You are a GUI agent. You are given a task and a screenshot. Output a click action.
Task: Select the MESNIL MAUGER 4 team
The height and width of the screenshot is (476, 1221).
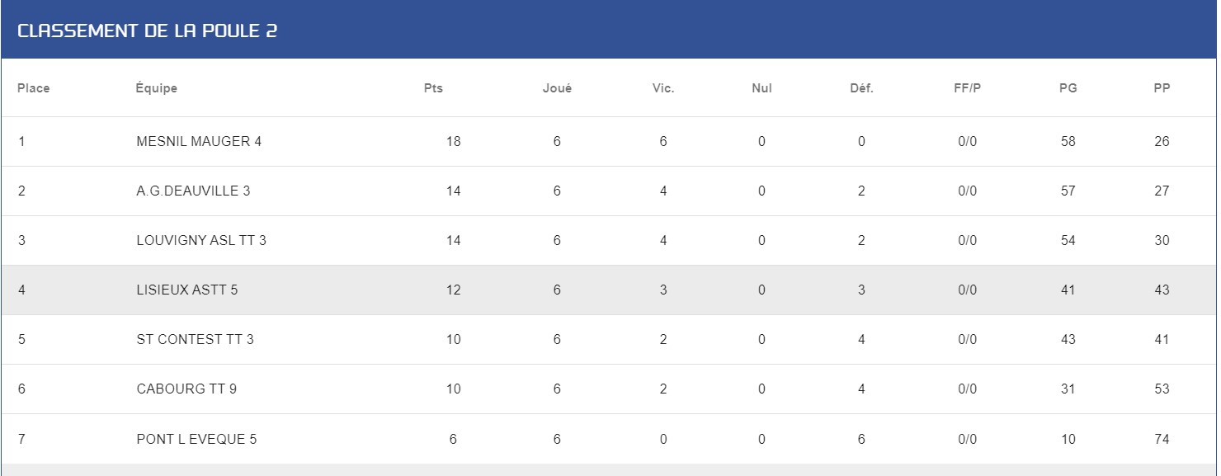pyautogui.click(x=199, y=141)
